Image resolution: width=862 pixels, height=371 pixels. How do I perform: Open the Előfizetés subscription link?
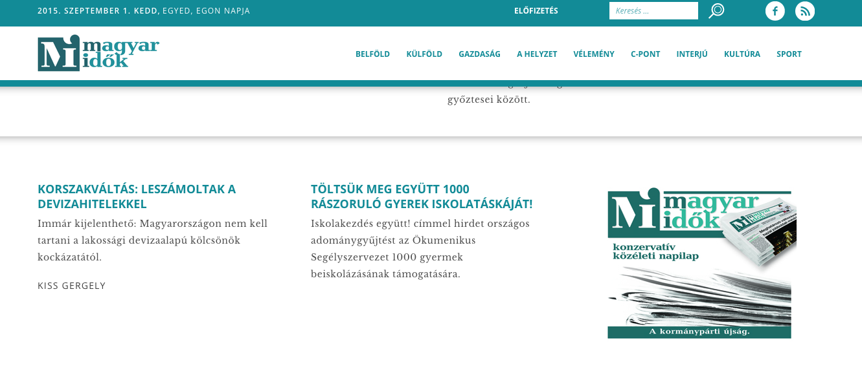point(536,11)
